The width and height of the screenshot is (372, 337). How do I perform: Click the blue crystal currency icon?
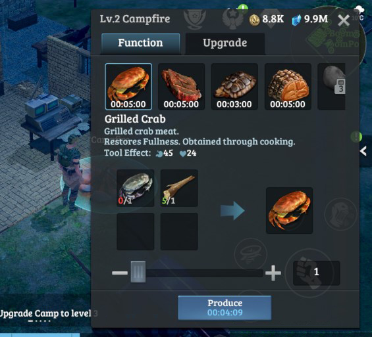[296, 20]
